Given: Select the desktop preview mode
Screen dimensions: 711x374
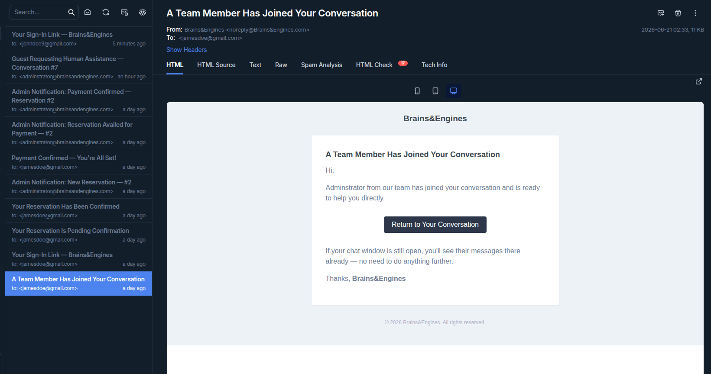Looking at the screenshot, I should (x=454, y=91).
